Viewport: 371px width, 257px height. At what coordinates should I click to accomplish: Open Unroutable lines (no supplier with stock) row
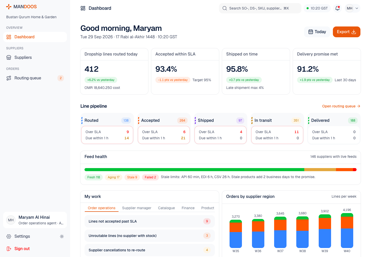pos(149,236)
